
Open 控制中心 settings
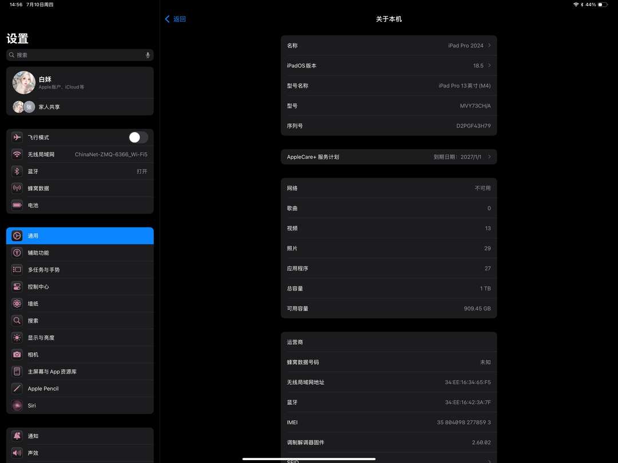[80, 286]
